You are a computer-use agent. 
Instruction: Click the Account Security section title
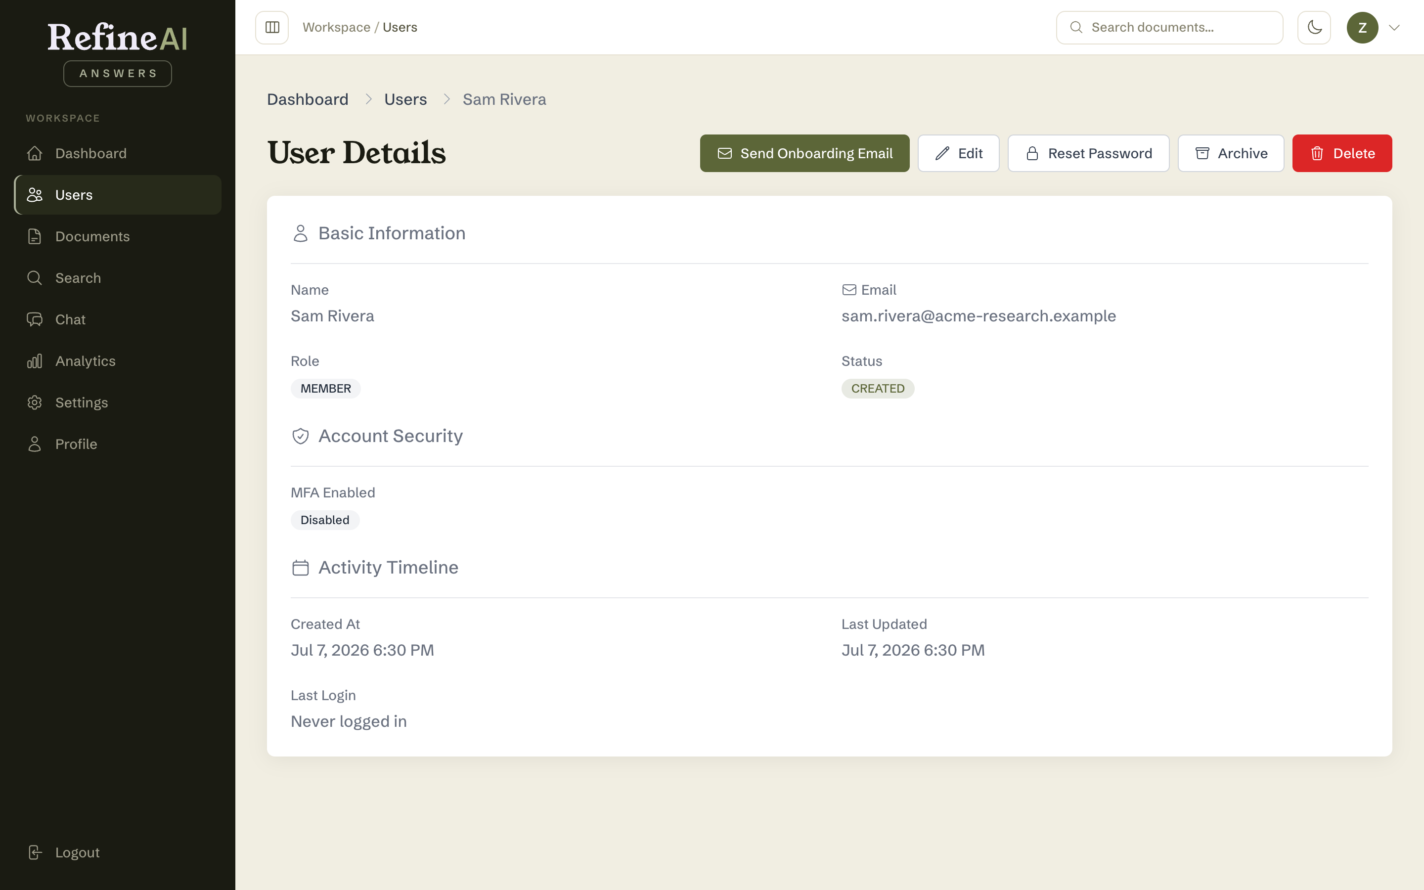[391, 436]
